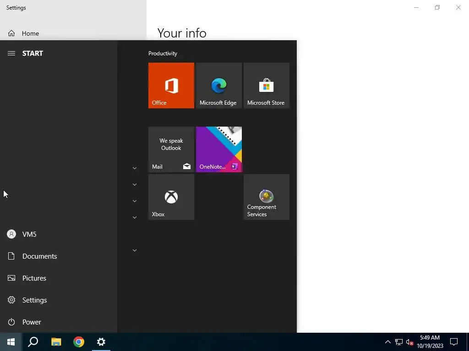469x351 pixels.
Task: Click the Productivity group header
Action: coord(163,53)
